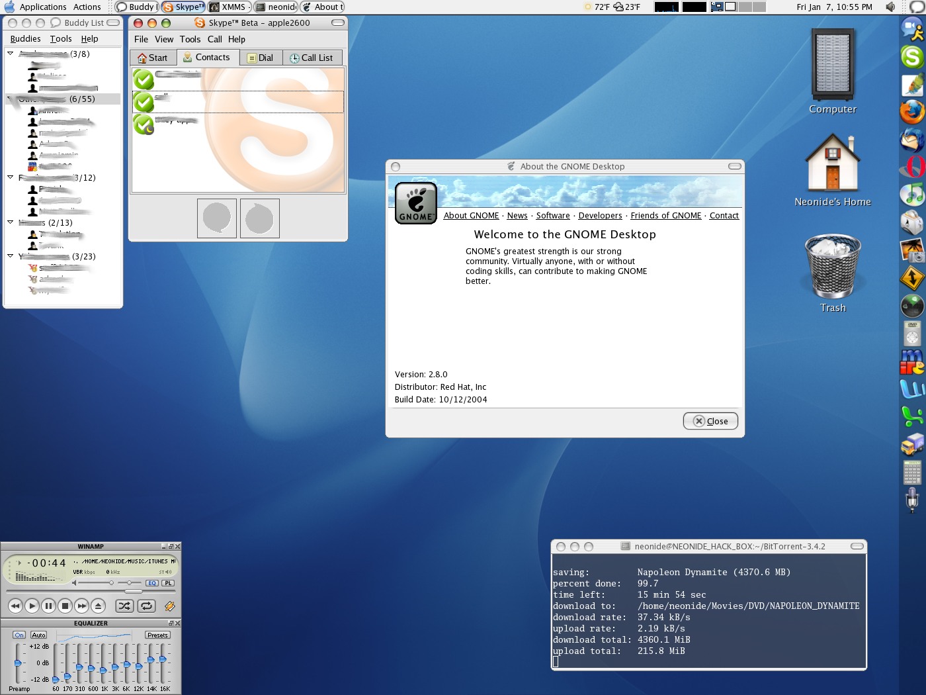Turn the equalizer On button off

(19, 635)
